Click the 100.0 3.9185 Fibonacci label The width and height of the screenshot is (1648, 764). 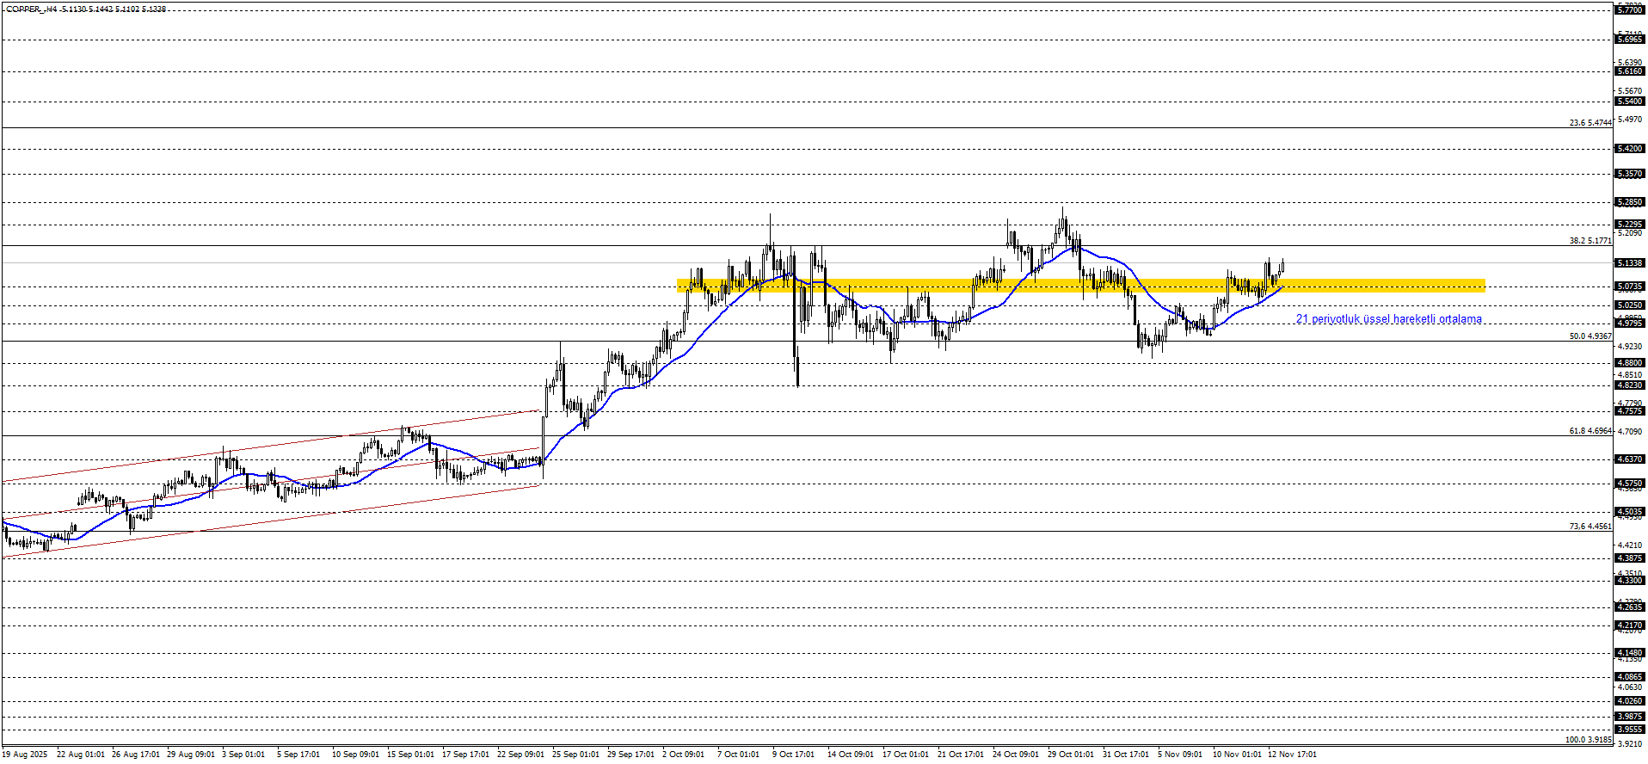(x=1588, y=740)
